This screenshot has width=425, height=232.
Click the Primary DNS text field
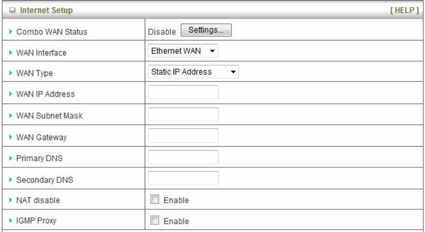[x=183, y=157]
